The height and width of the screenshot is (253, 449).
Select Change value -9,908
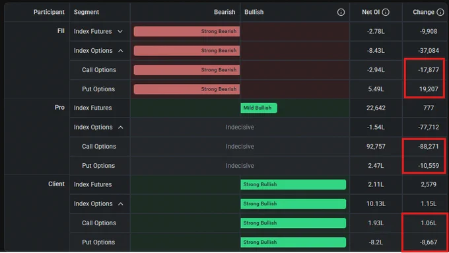[429, 31]
